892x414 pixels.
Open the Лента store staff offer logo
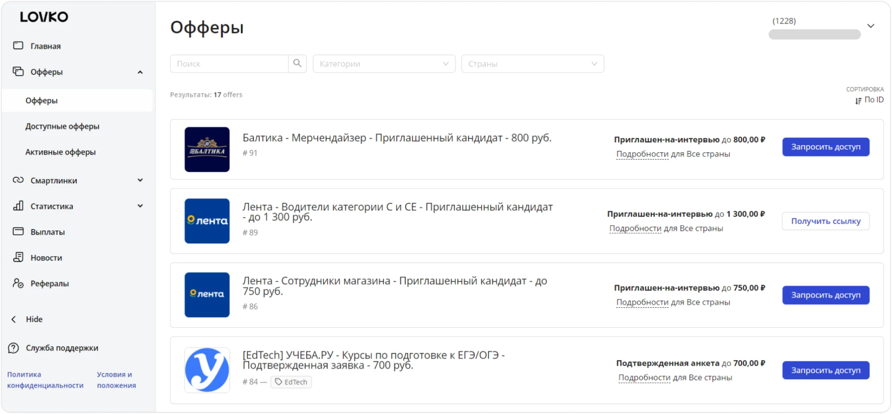207,295
